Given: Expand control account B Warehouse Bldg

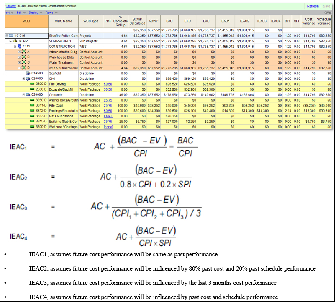Looking at the screenshot, I should tap(19, 57).
